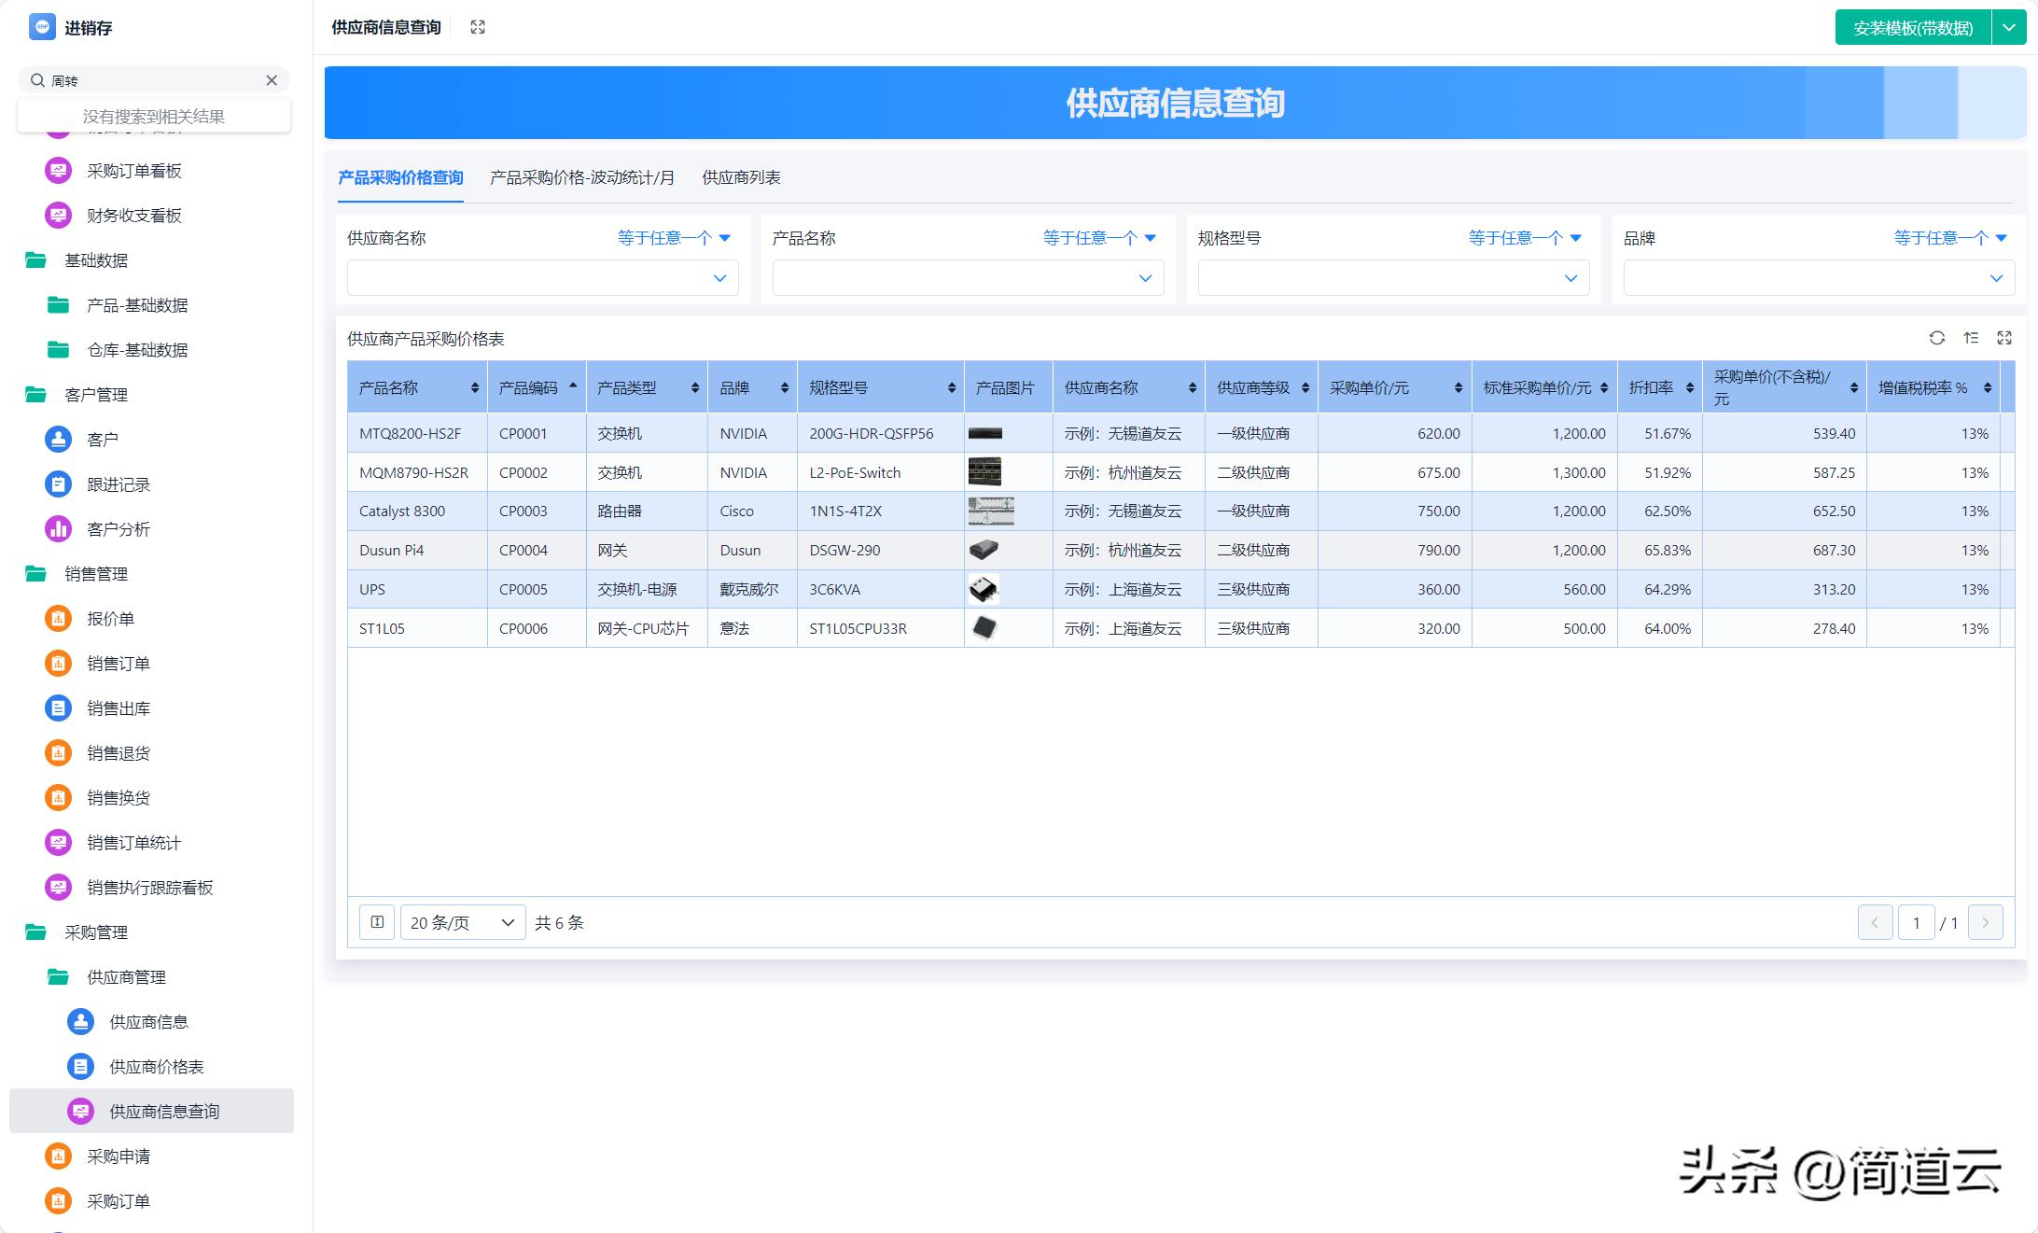Expand the price table to fullscreen
The height and width of the screenshot is (1233, 2038).
pos(2003,338)
